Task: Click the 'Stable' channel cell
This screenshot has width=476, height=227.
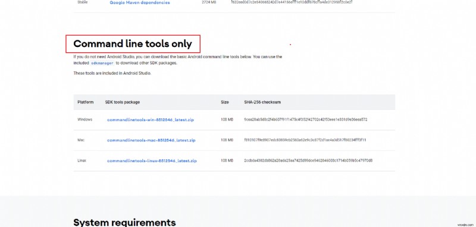Action: tap(83, 2)
